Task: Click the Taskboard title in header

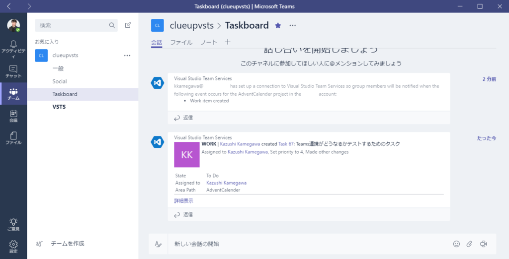Action: pos(247,25)
